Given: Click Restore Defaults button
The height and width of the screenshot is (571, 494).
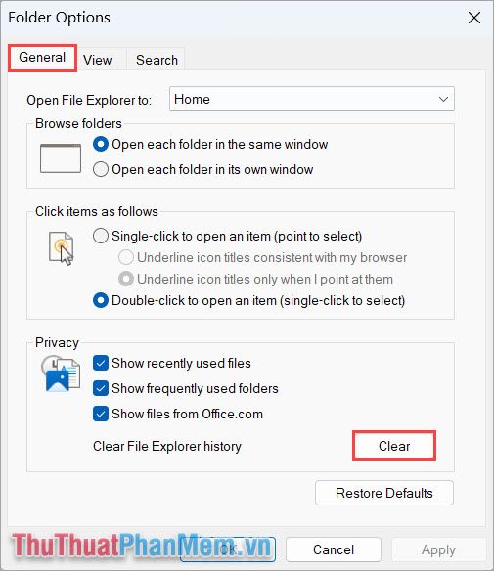Looking at the screenshot, I should (x=384, y=493).
